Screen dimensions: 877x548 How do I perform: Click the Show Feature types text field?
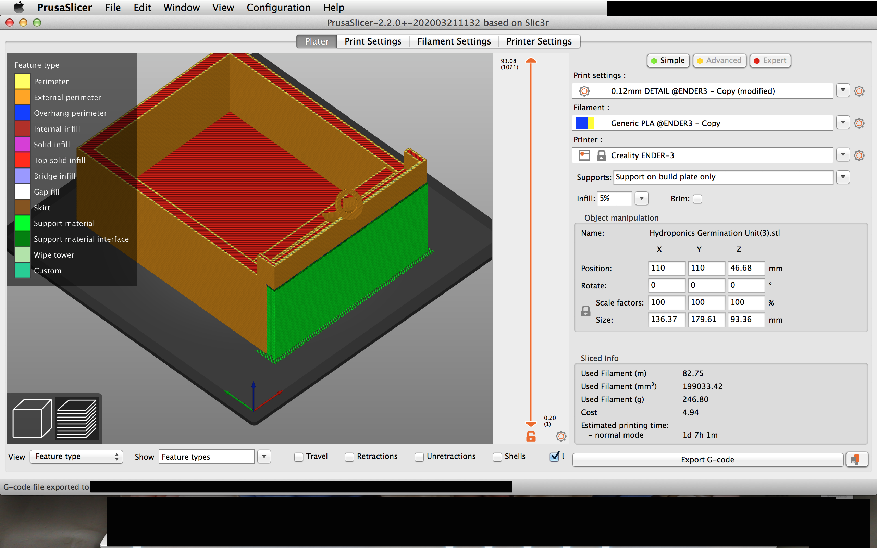(206, 457)
